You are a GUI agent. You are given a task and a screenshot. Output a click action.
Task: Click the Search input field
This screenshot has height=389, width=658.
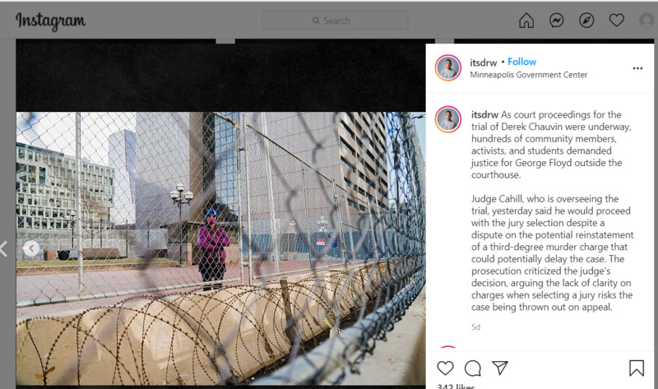click(x=335, y=20)
